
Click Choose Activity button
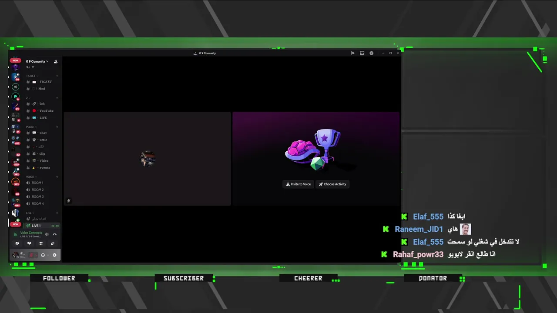[x=332, y=184]
